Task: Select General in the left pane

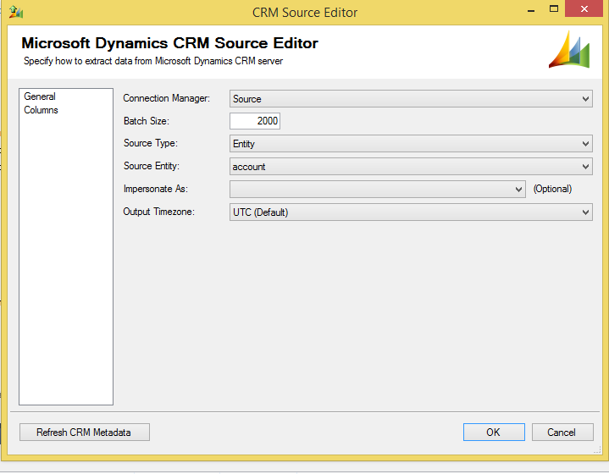Action: [40, 96]
